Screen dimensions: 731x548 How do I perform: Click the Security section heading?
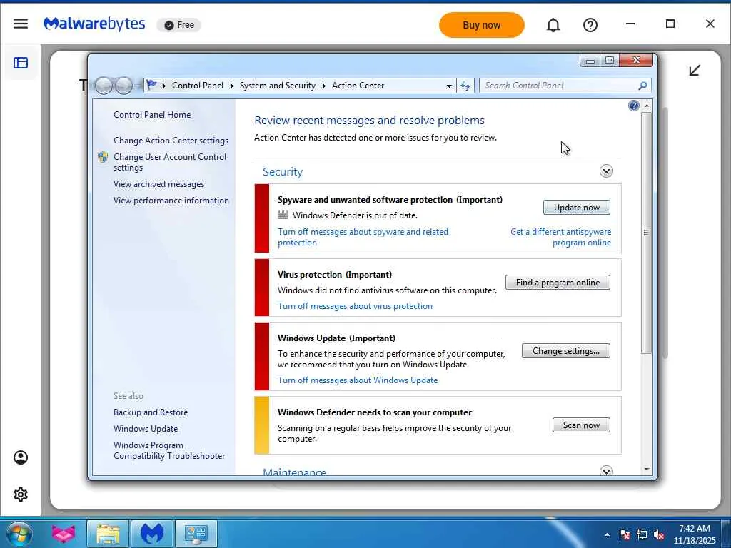pos(283,171)
